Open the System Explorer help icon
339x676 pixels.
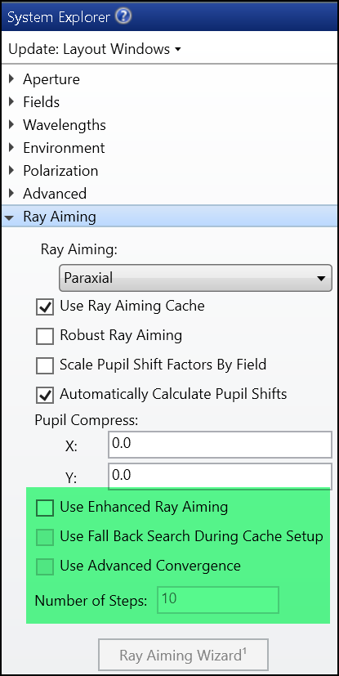pyautogui.click(x=123, y=17)
